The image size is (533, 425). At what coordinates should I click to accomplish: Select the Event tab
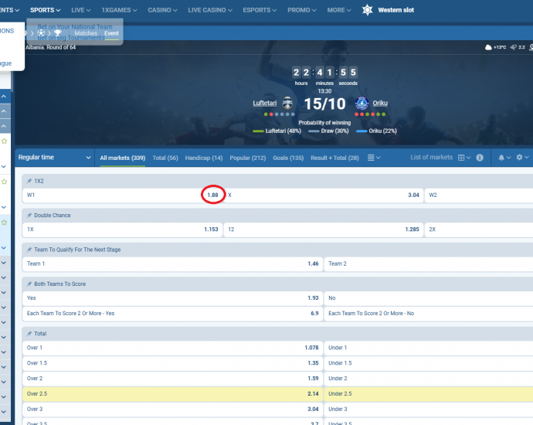point(111,33)
